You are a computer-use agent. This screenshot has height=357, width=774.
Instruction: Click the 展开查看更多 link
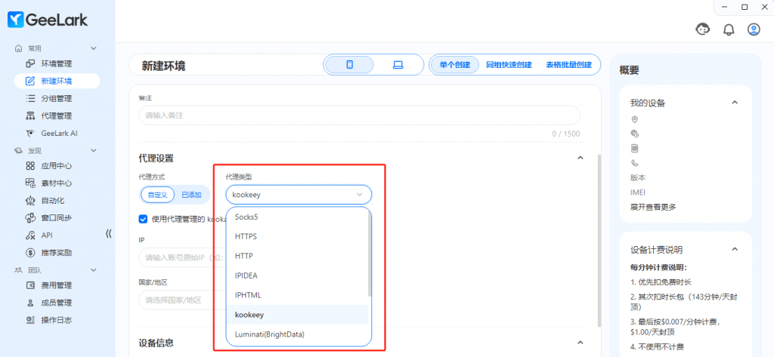[653, 207]
